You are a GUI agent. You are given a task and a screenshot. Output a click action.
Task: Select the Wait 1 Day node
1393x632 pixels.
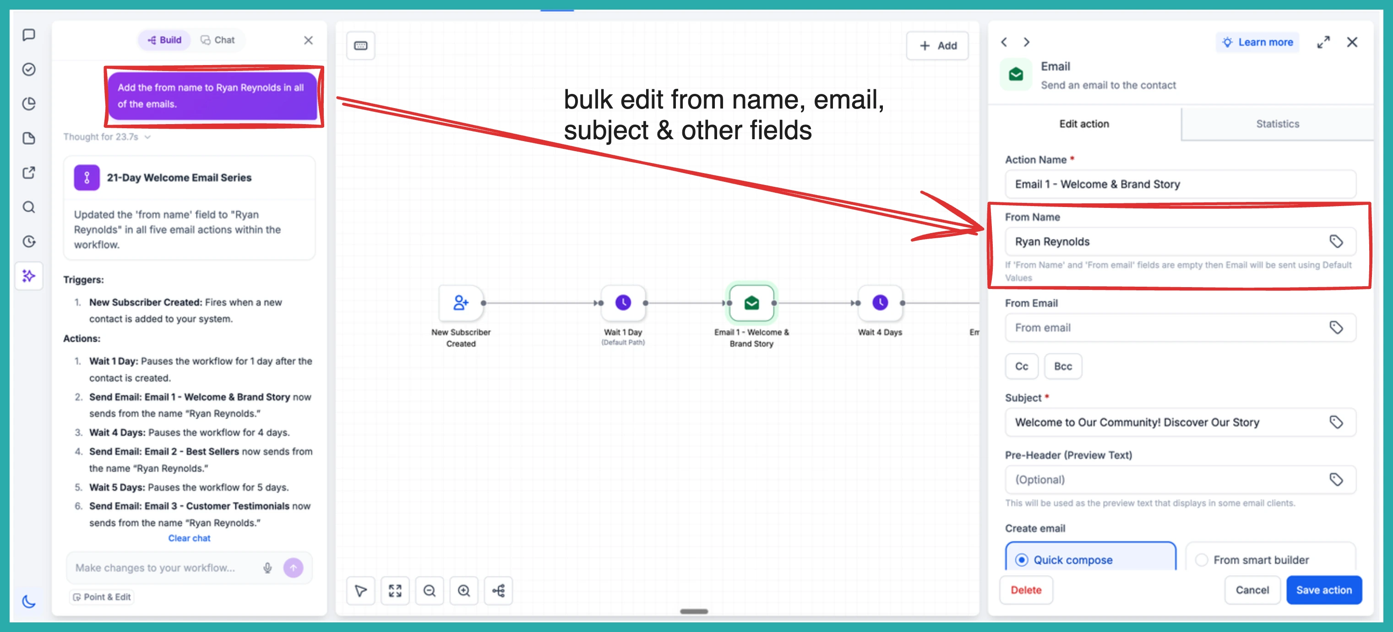point(623,303)
